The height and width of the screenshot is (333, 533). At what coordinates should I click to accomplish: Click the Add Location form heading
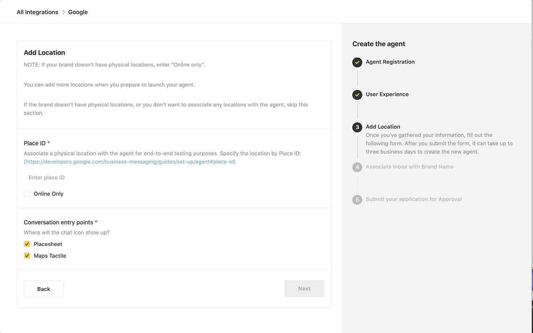45,52
